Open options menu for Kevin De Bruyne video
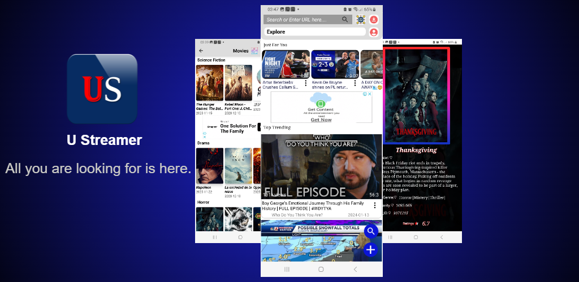Image resolution: width=579 pixels, height=282 pixels. [x=355, y=83]
